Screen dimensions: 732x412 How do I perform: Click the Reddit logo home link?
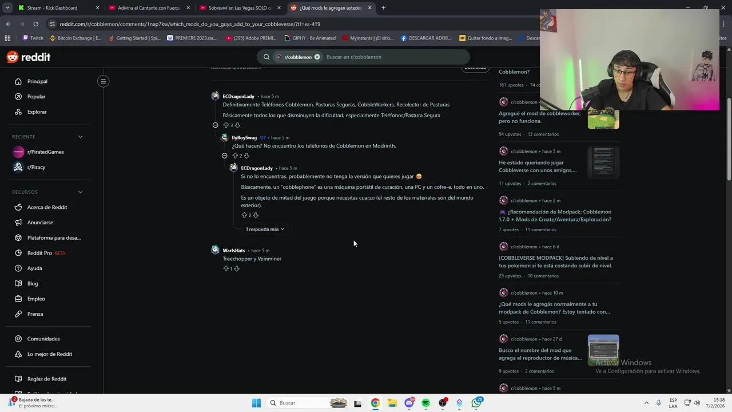point(29,57)
